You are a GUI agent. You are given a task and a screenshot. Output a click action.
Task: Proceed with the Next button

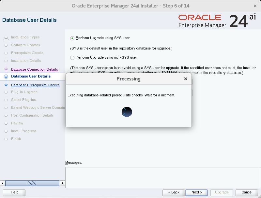click(x=196, y=192)
